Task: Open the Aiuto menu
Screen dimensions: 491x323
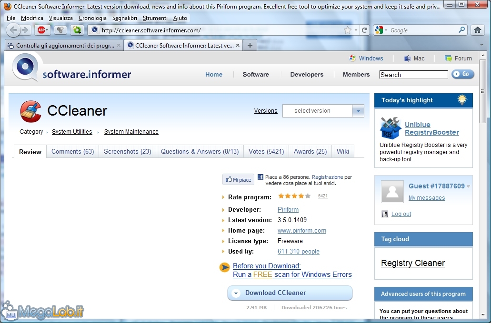Action: 180,18
